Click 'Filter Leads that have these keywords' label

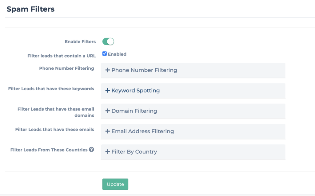pyautogui.click(x=51, y=89)
